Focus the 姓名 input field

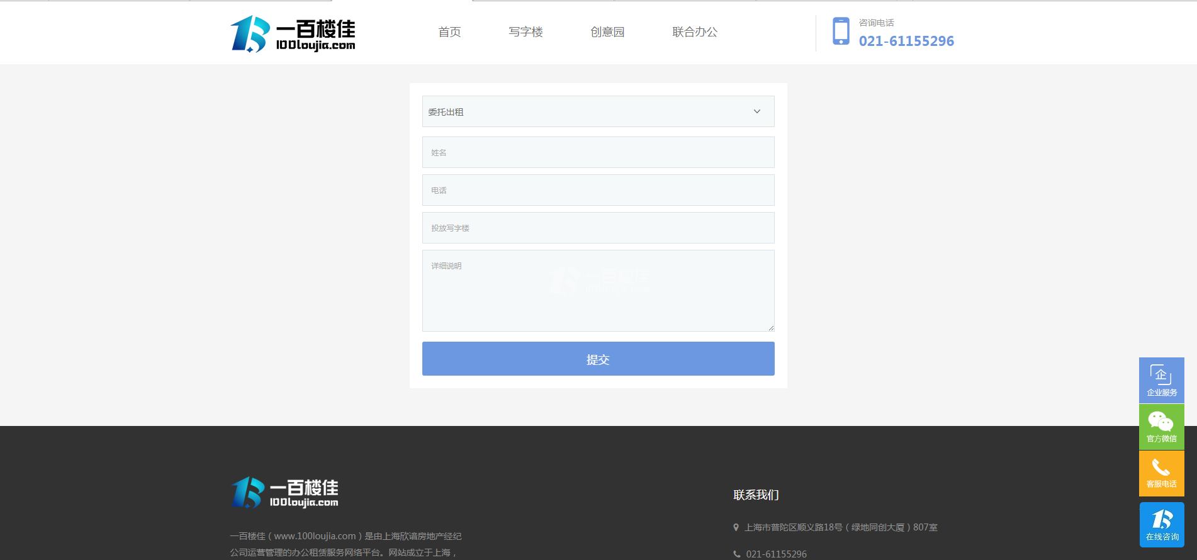click(598, 152)
